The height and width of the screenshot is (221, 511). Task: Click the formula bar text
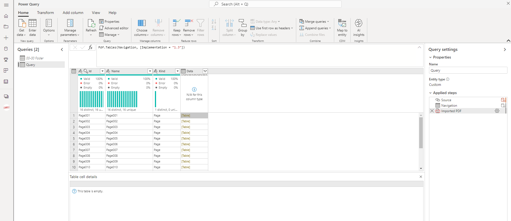tap(142, 47)
